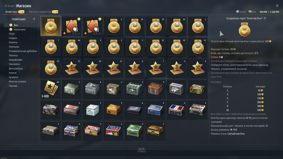
Task: Select the white box with green plane
Action: point(93,110)
